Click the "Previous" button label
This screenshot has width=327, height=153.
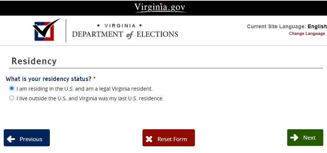tap(31, 139)
